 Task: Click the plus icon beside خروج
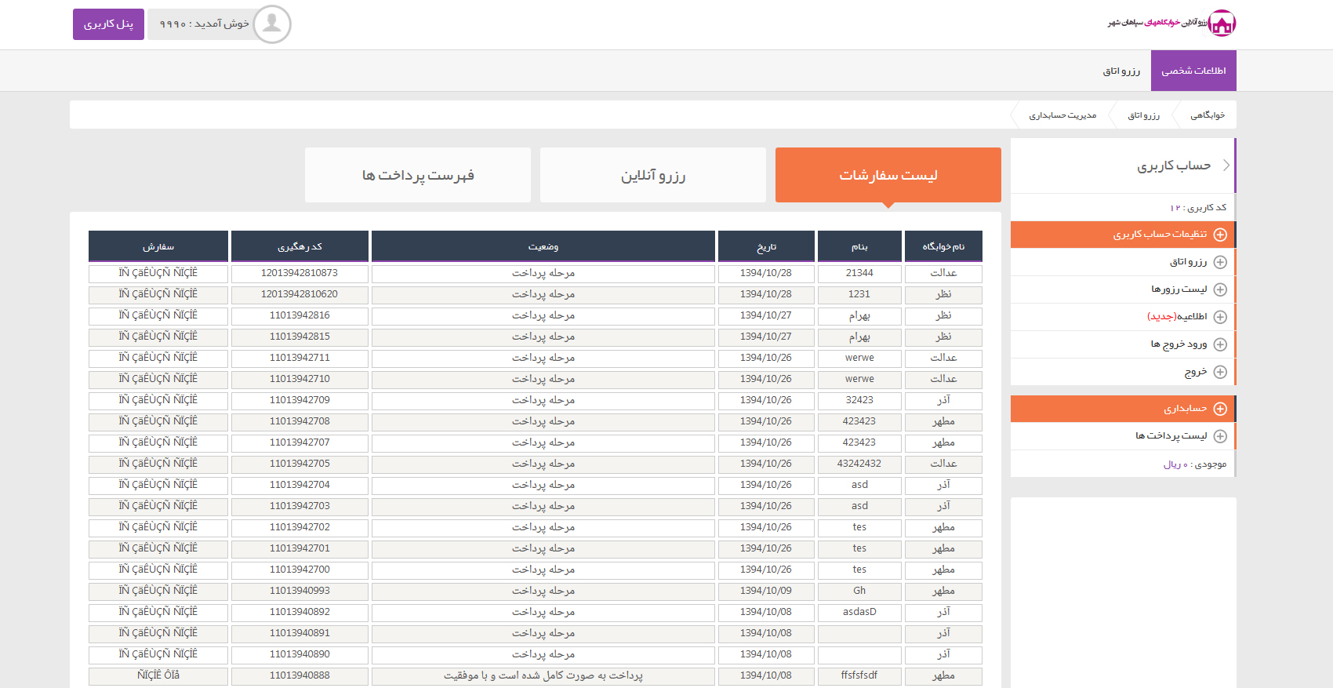click(1220, 372)
